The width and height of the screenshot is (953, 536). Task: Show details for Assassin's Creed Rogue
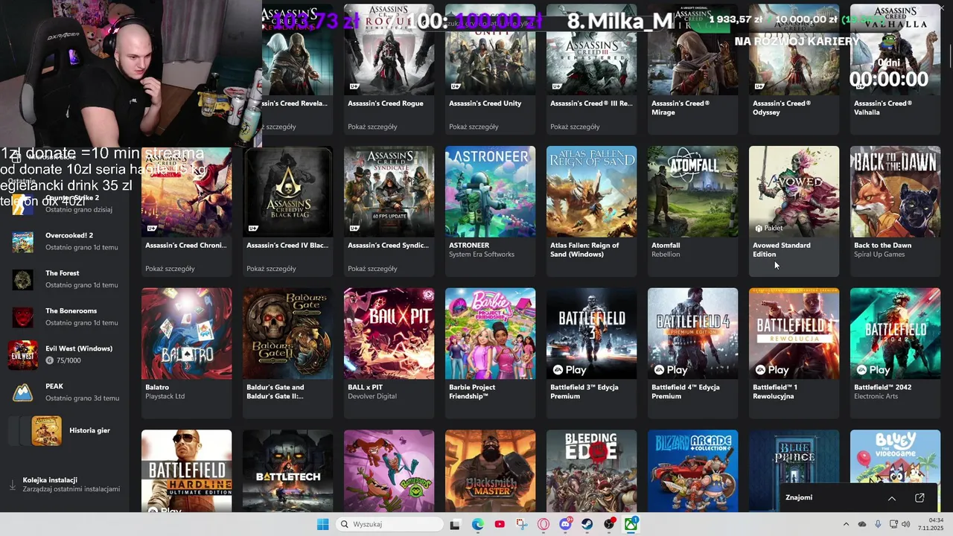(x=372, y=127)
